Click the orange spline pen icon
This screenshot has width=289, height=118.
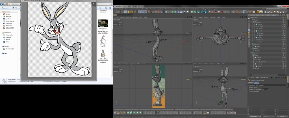pos(169,12)
